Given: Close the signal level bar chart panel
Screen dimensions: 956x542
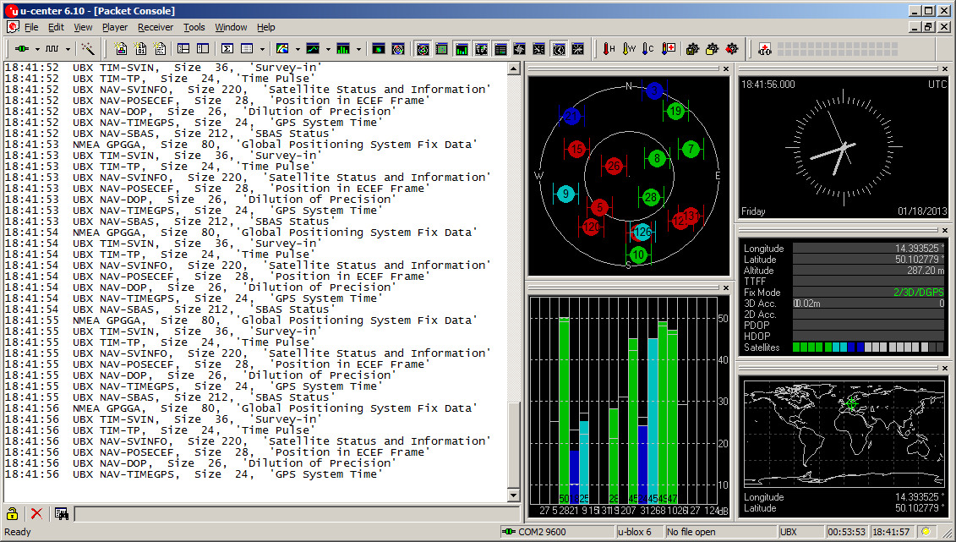Looking at the screenshot, I should [726, 287].
